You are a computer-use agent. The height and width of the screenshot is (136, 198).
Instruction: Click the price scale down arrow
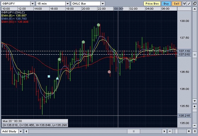click(x=195, y=101)
